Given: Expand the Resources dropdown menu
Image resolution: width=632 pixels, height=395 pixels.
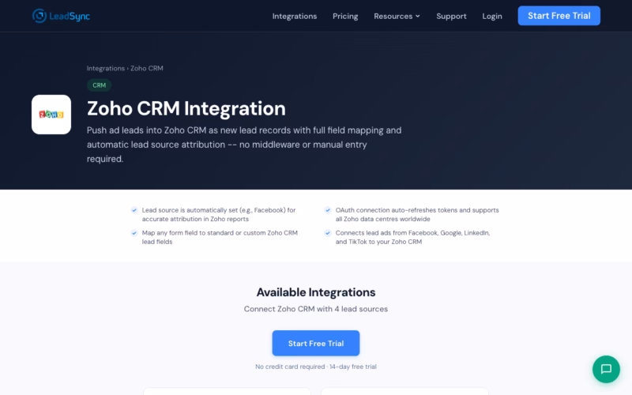Looking at the screenshot, I should pos(397,16).
